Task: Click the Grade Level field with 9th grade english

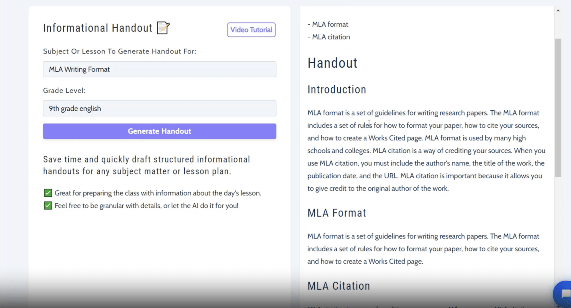Action: [x=159, y=108]
